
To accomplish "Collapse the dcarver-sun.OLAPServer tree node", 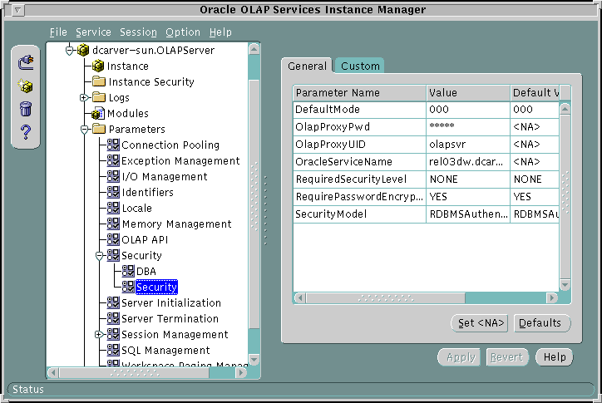I will [70, 51].
